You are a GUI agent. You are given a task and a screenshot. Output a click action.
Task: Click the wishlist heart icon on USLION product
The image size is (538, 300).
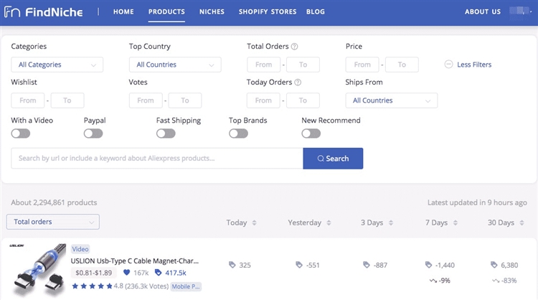click(x=127, y=273)
